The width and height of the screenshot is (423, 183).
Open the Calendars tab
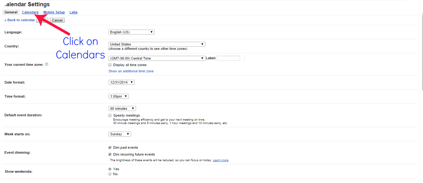pos(30,12)
